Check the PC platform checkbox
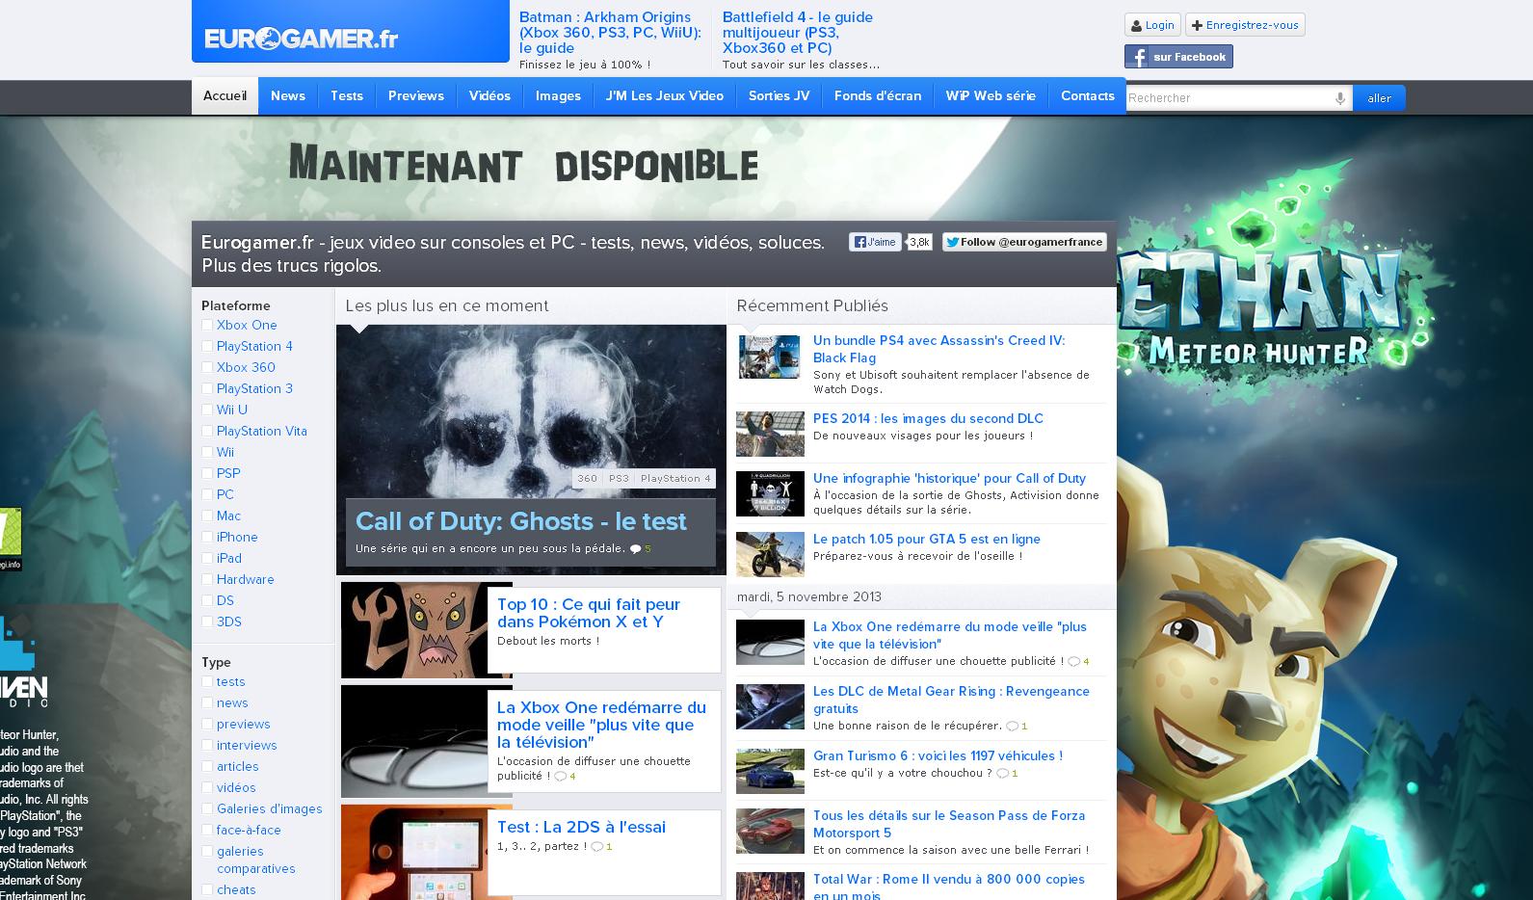1533x900 pixels. (207, 495)
